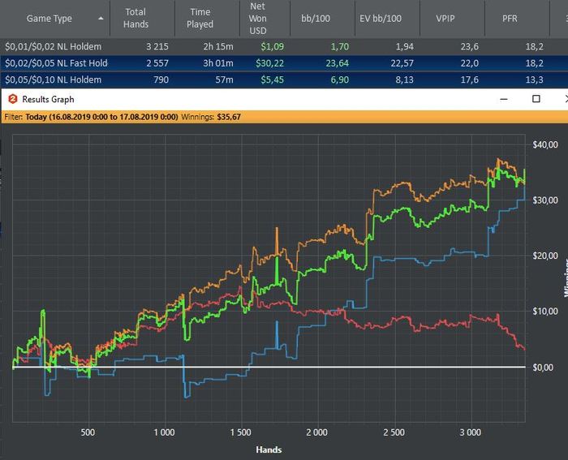
Task: Click the $20,00 axis label
Action: click(x=545, y=256)
